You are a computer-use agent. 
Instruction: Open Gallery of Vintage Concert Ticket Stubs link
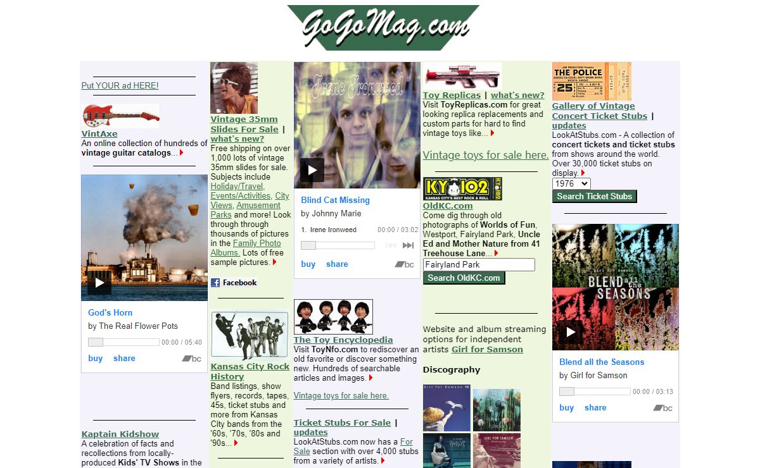tap(600, 111)
